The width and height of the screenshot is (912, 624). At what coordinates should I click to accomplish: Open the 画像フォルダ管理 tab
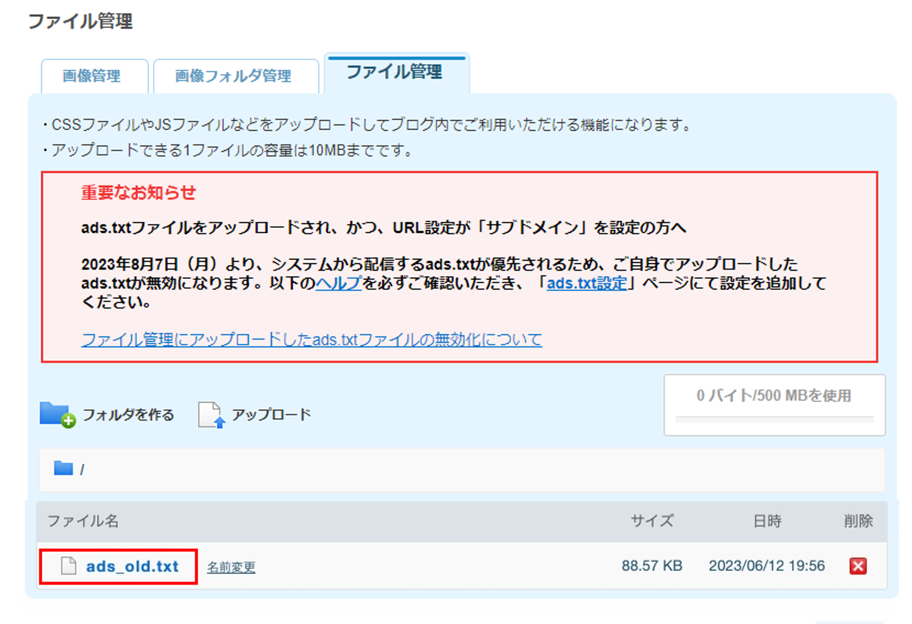[236, 76]
